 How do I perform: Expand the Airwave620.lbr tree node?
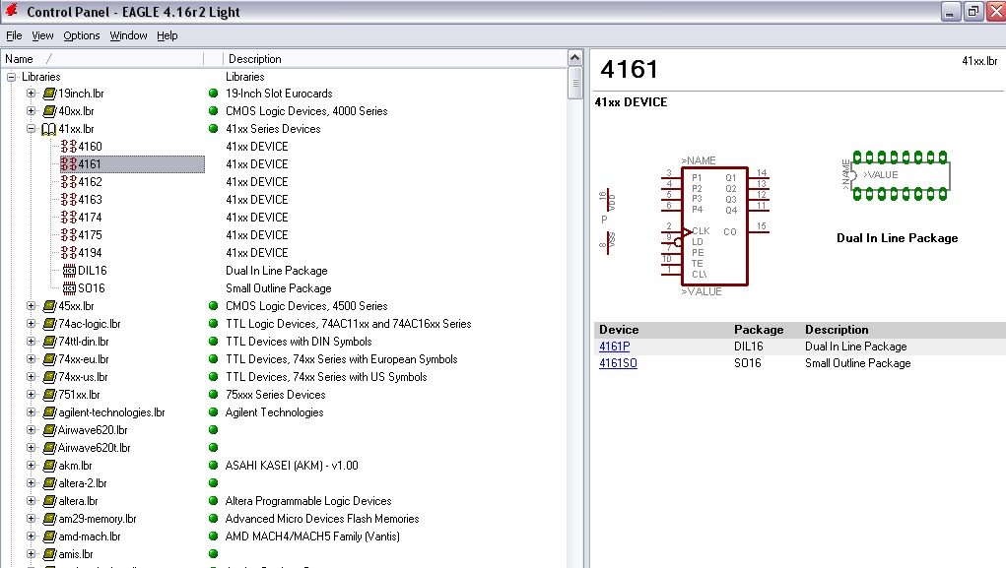31,430
